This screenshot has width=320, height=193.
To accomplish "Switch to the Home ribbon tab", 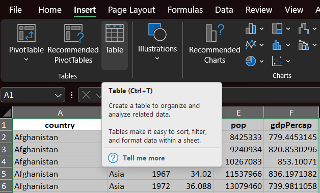I will click(x=50, y=10).
